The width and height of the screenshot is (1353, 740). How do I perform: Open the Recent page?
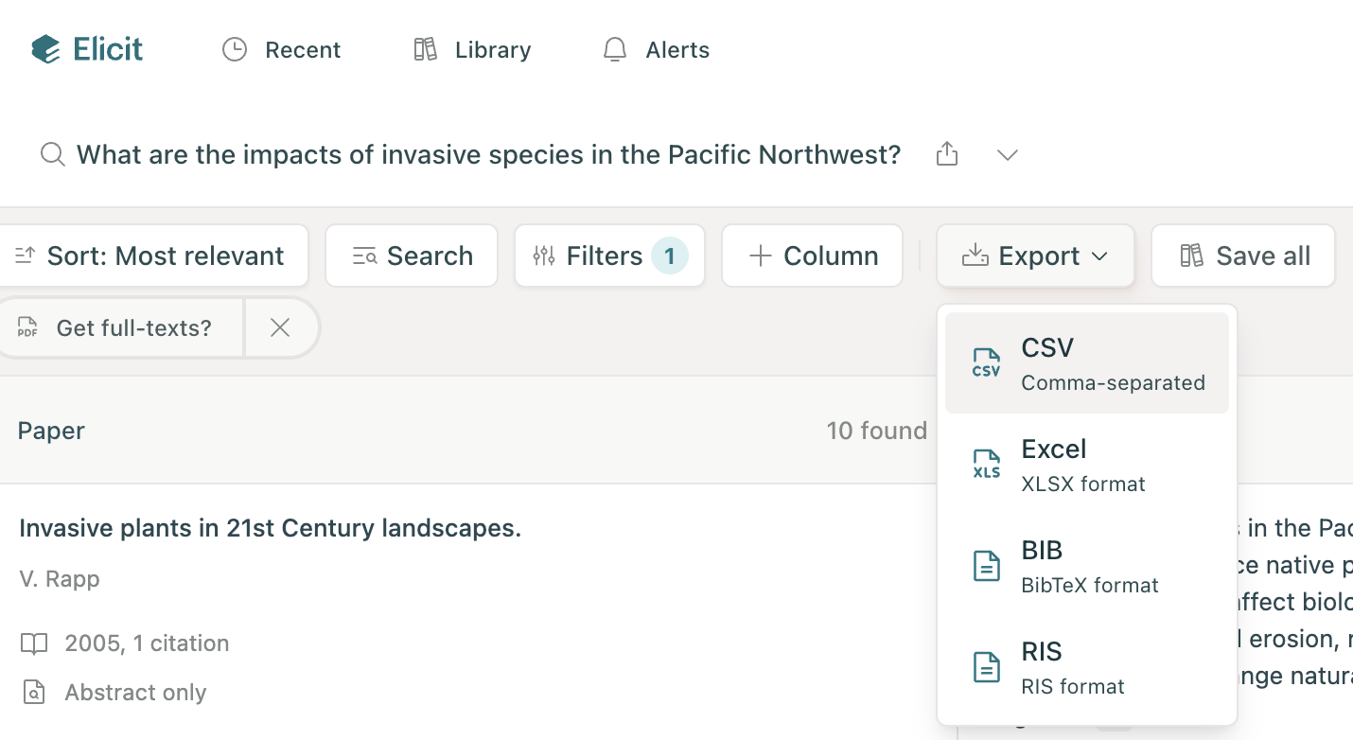[281, 49]
